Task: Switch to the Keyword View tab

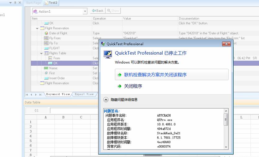Action: pyautogui.click(x=58, y=94)
